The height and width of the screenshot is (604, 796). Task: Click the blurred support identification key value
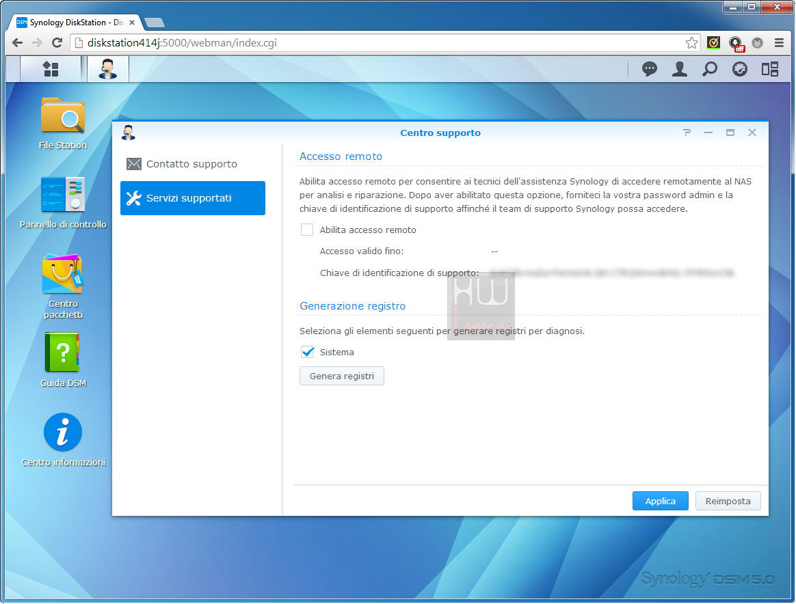(x=612, y=273)
